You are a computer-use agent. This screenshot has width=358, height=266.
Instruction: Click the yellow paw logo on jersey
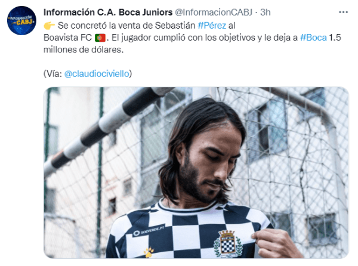[x=149, y=252]
